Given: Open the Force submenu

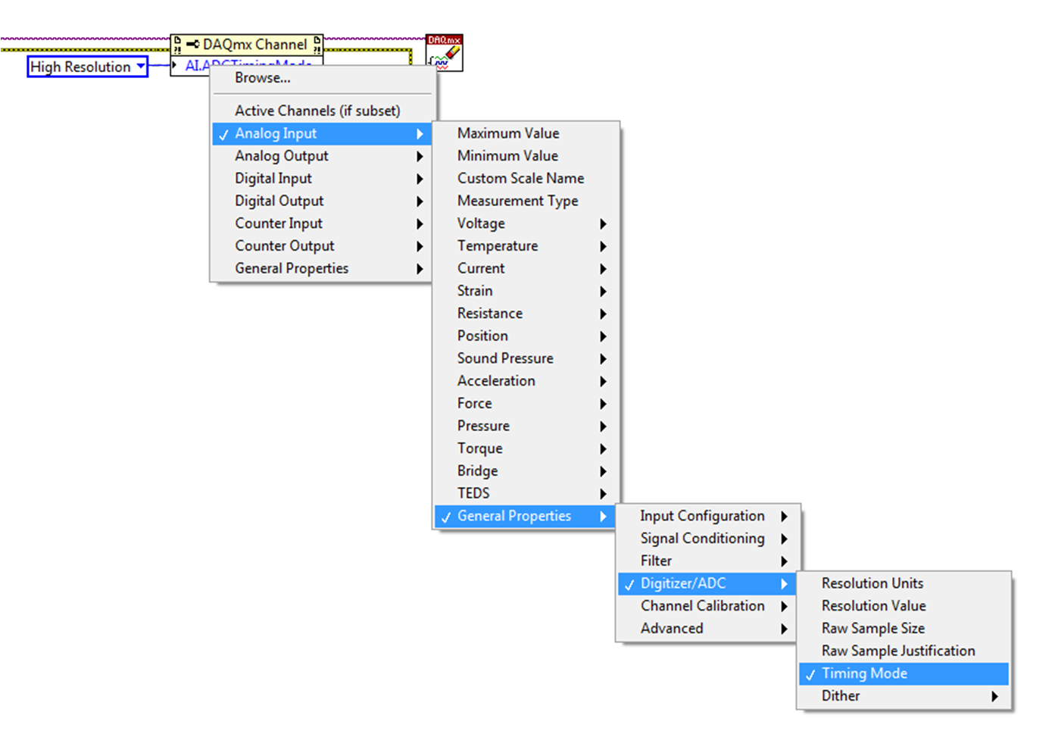Looking at the screenshot, I should pyautogui.click(x=526, y=404).
